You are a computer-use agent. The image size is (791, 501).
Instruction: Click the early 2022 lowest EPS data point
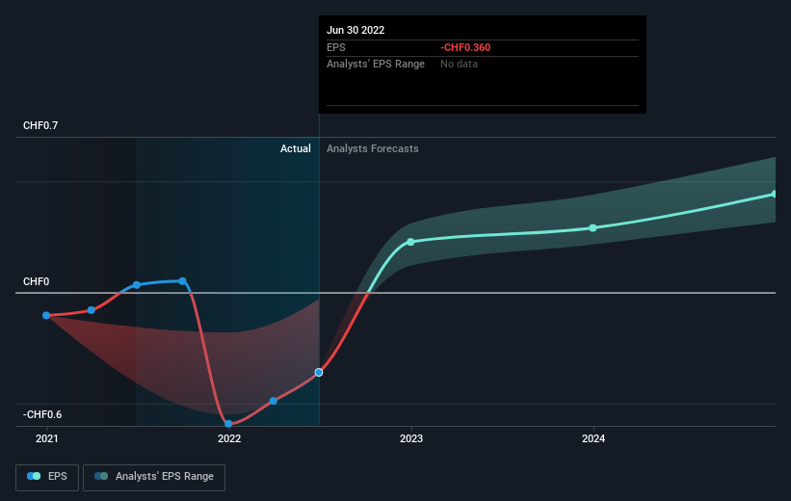click(228, 424)
